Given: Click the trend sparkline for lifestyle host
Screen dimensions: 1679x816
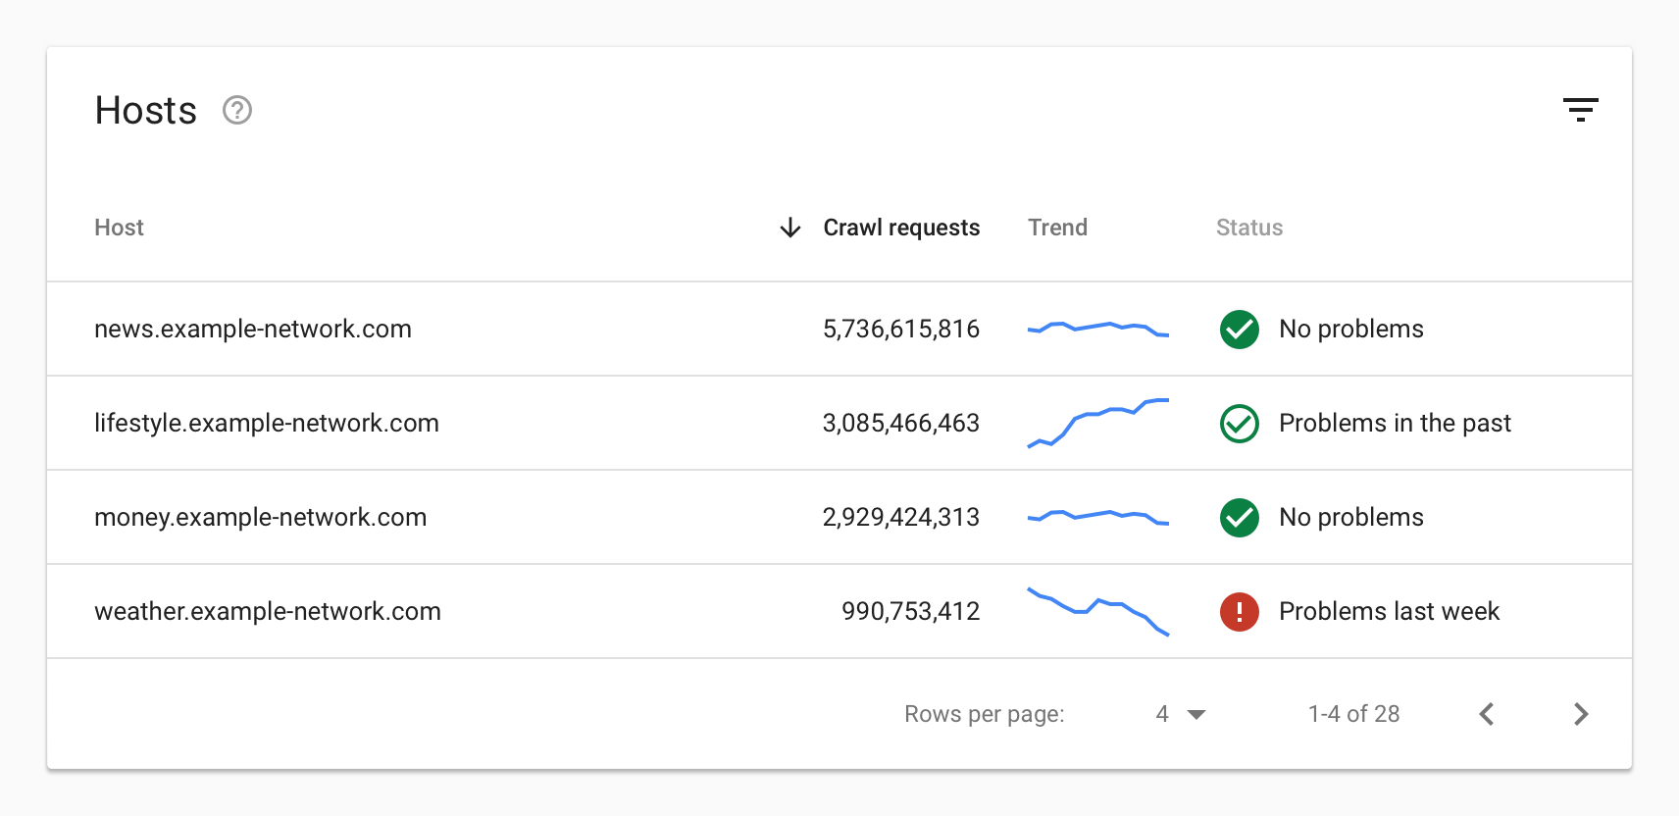Looking at the screenshot, I should [1097, 424].
